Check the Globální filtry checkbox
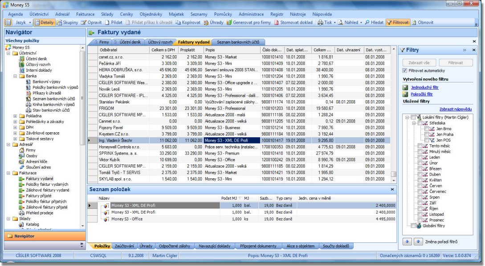Image resolution: width=485 pixels, height=266 pixels. [413, 226]
